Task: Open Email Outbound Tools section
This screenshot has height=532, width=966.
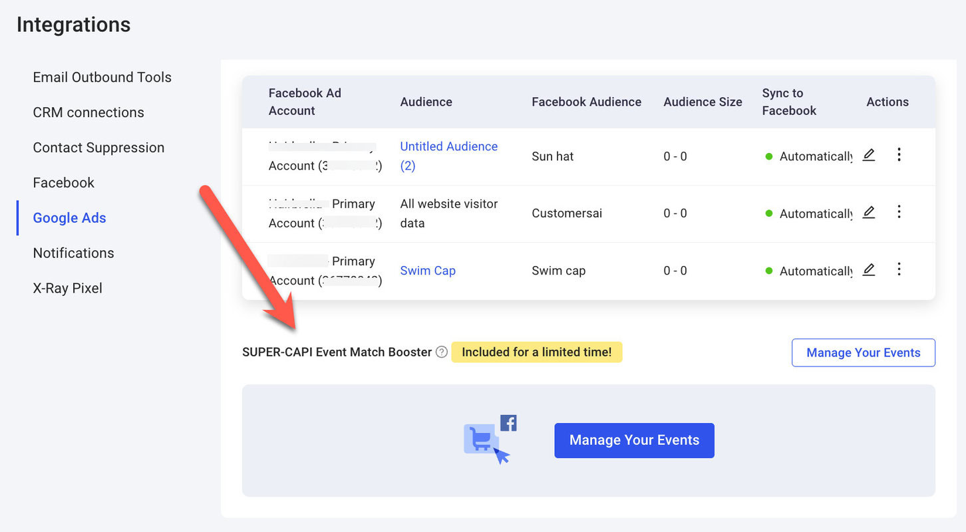Action: (x=102, y=77)
